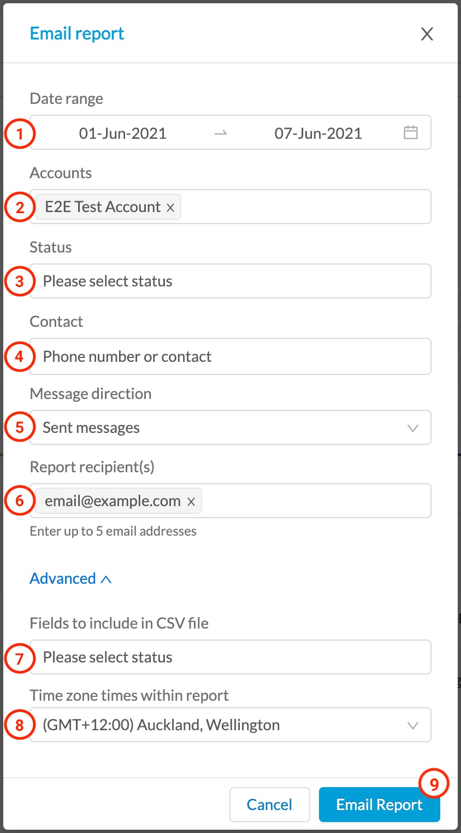Open the Fields to include in CSV selector
This screenshot has width=461, height=833.
click(230, 657)
